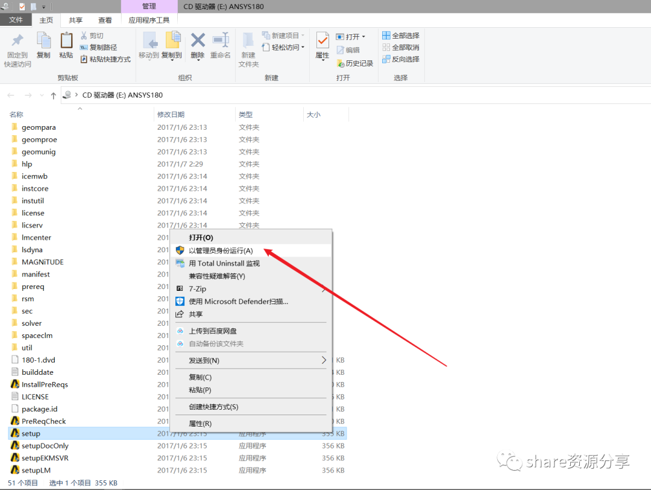
Task: Select the package.id file
Action: (34, 409)
